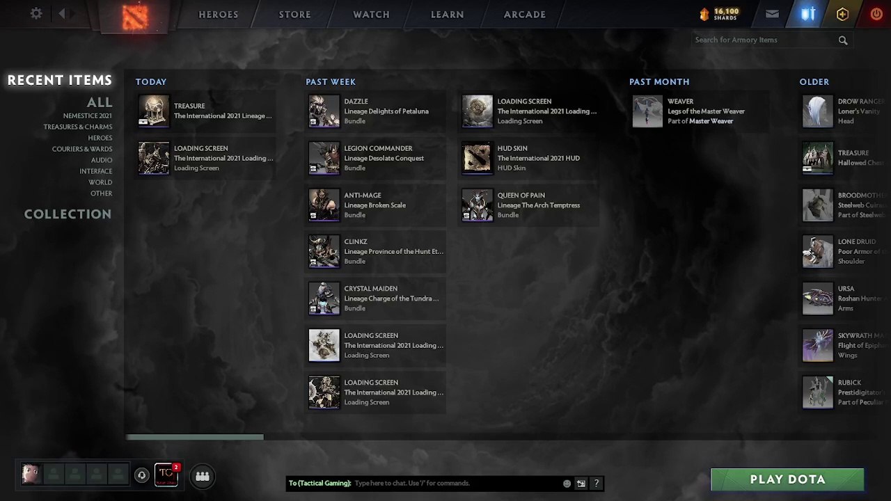891x501 pixels.
Task: Open the player profile avatar
Action: click(31, 475)
